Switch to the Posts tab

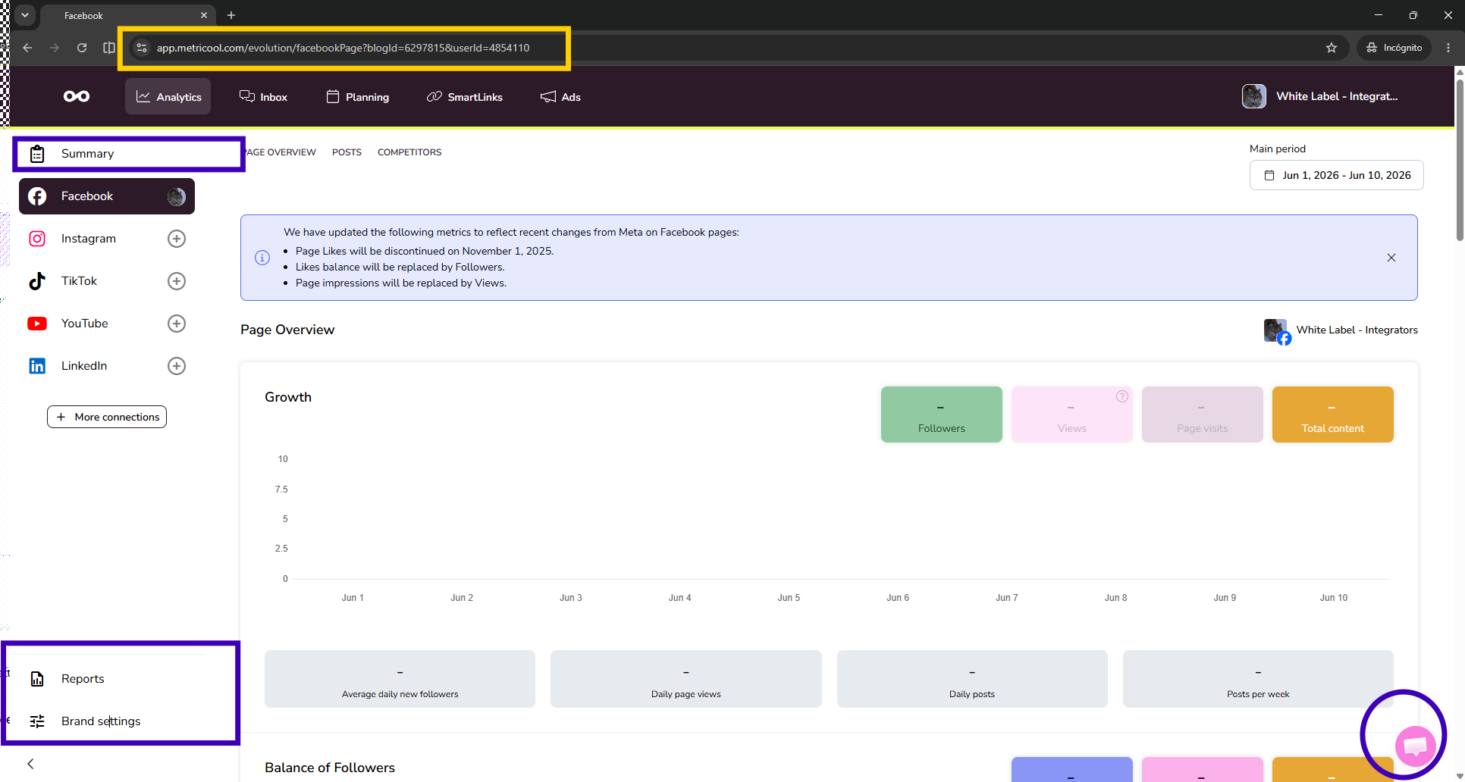pyautogui.click(x=347, y=152)
